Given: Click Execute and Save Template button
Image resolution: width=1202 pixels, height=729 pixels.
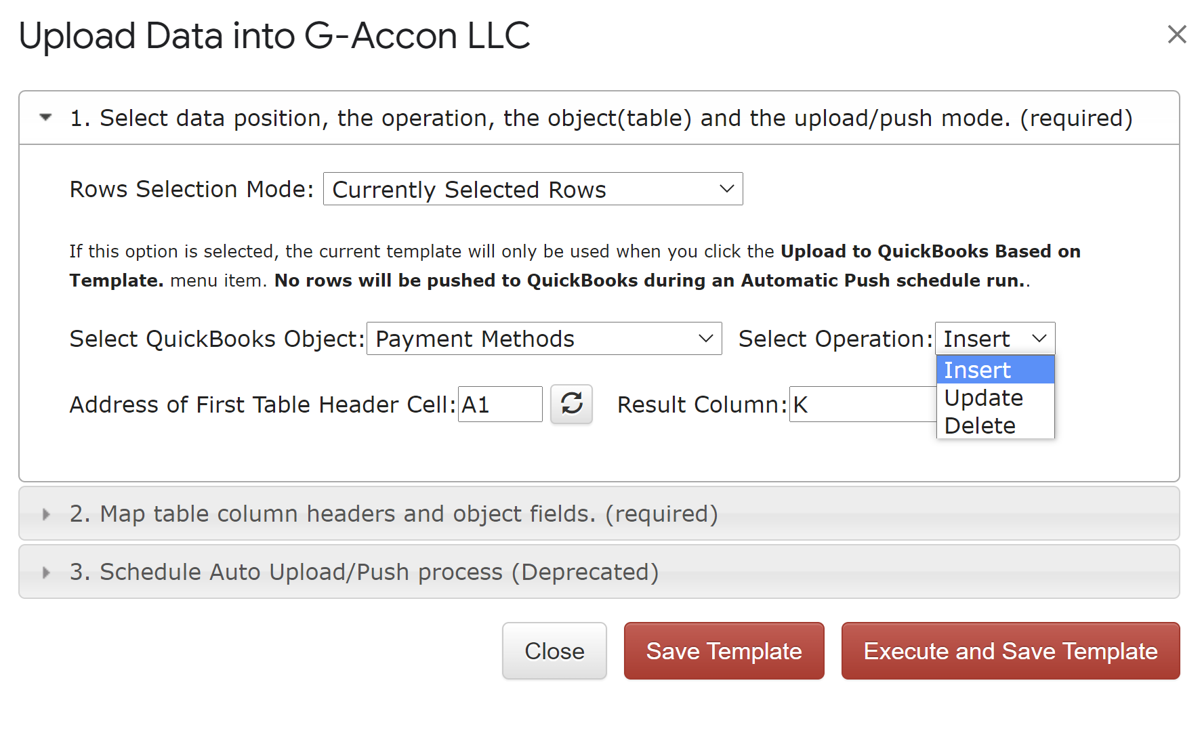Looking at the screenshot, I should (x=1010, y=651).
